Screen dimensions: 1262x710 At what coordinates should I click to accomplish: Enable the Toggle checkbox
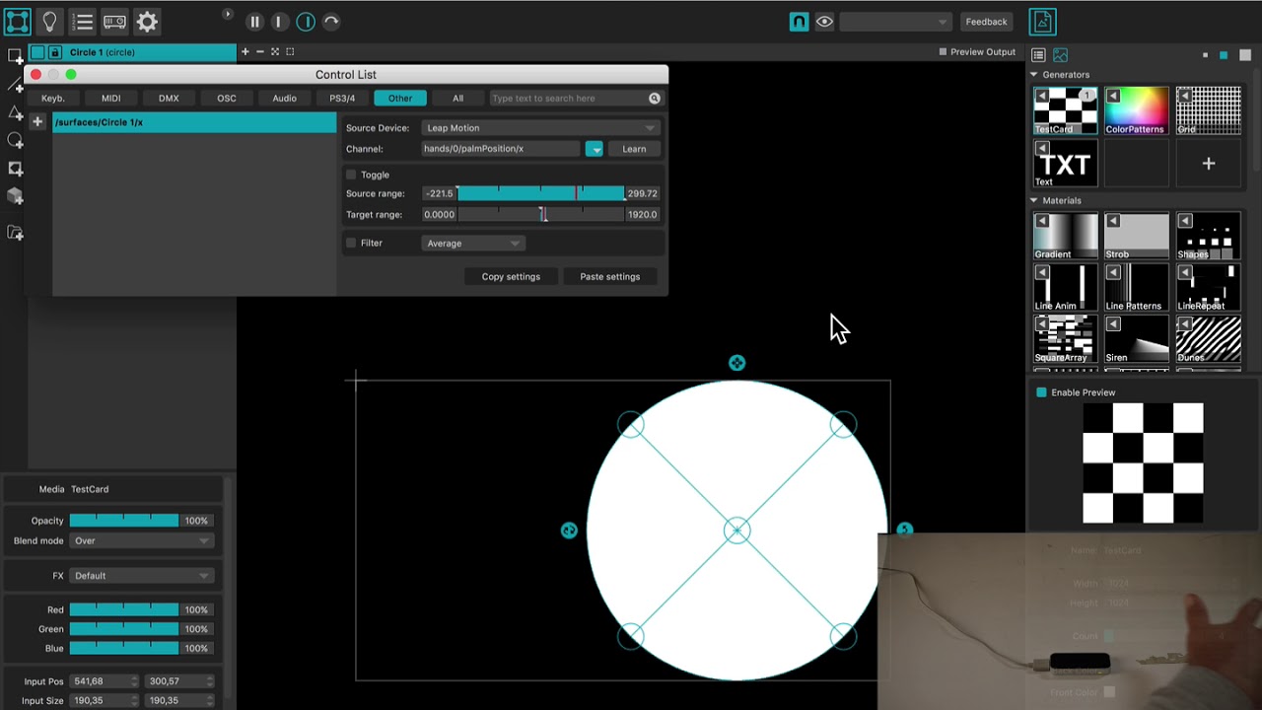[x=351, y=175]
